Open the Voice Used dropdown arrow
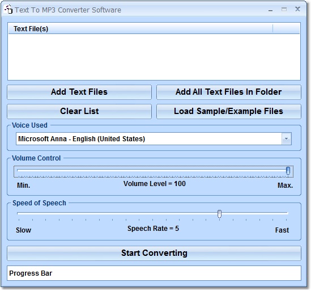311x291 pixels. tap(286, 138)
